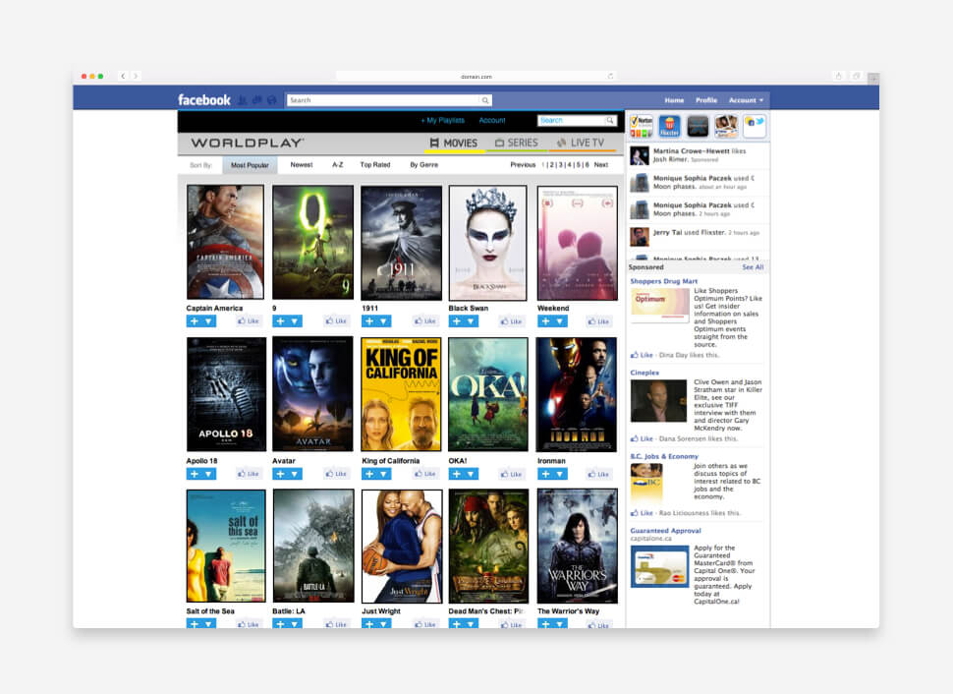Open Worldplay Account link

point(492,121)
